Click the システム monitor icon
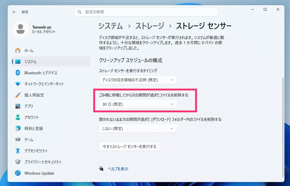 pos(18,61)
